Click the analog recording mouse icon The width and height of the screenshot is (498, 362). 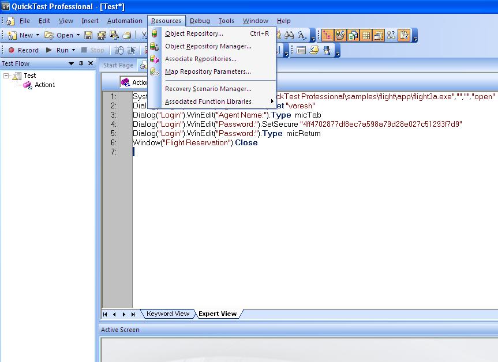pos(119,50)
